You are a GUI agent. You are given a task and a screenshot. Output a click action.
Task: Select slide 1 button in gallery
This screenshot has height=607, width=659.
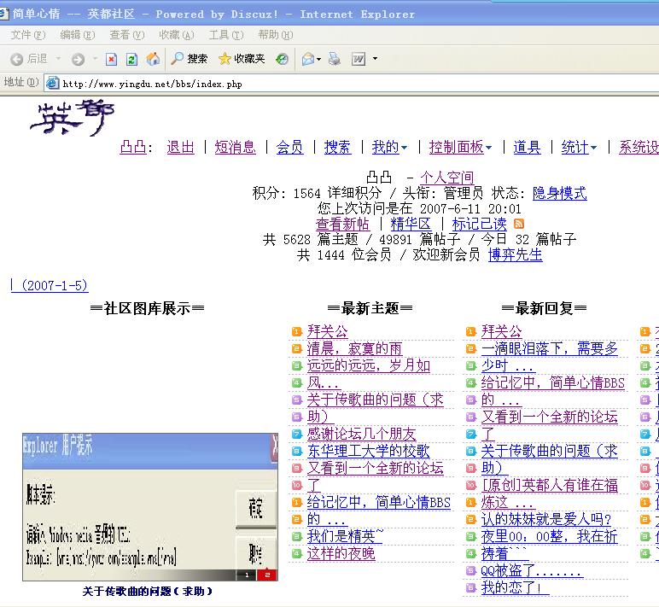248,575
